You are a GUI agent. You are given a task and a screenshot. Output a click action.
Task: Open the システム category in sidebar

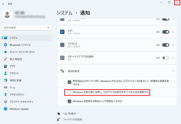pos(27,38)
